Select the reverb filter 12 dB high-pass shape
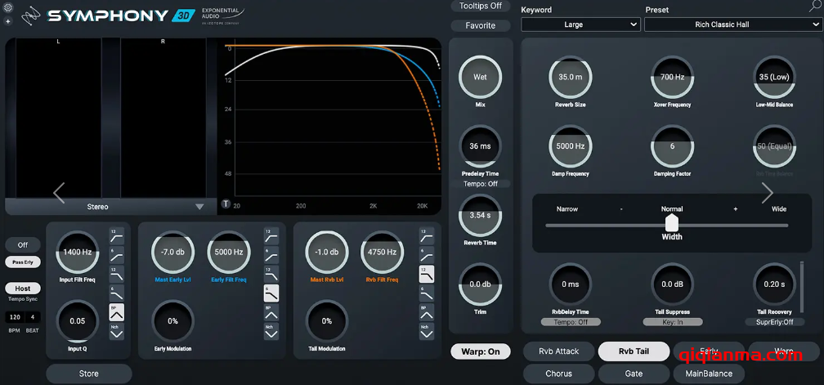Viewport: 824px width, 385px height. [427, 235]
